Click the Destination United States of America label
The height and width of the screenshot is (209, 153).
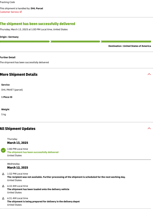[130, 46]
